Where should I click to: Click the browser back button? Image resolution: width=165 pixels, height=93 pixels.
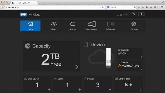coord(3,7)
